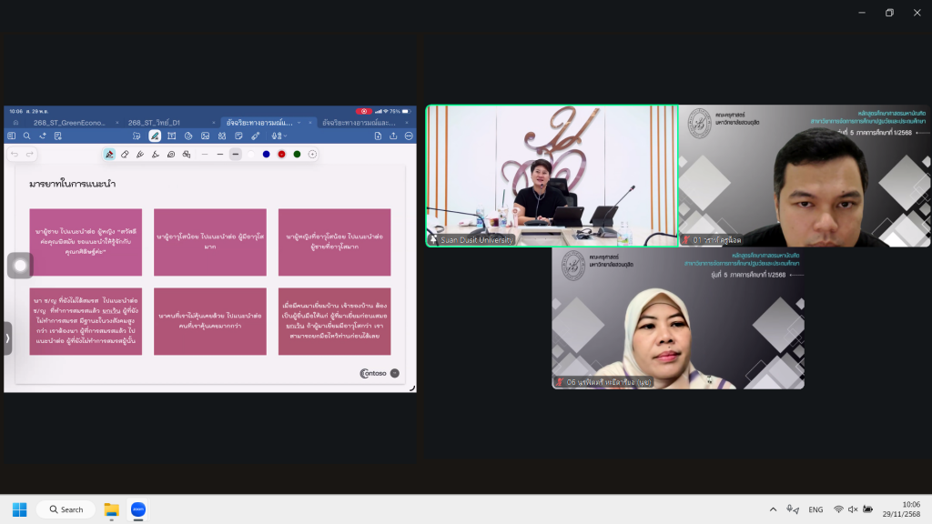Click the undo arrow

(15, 155)
